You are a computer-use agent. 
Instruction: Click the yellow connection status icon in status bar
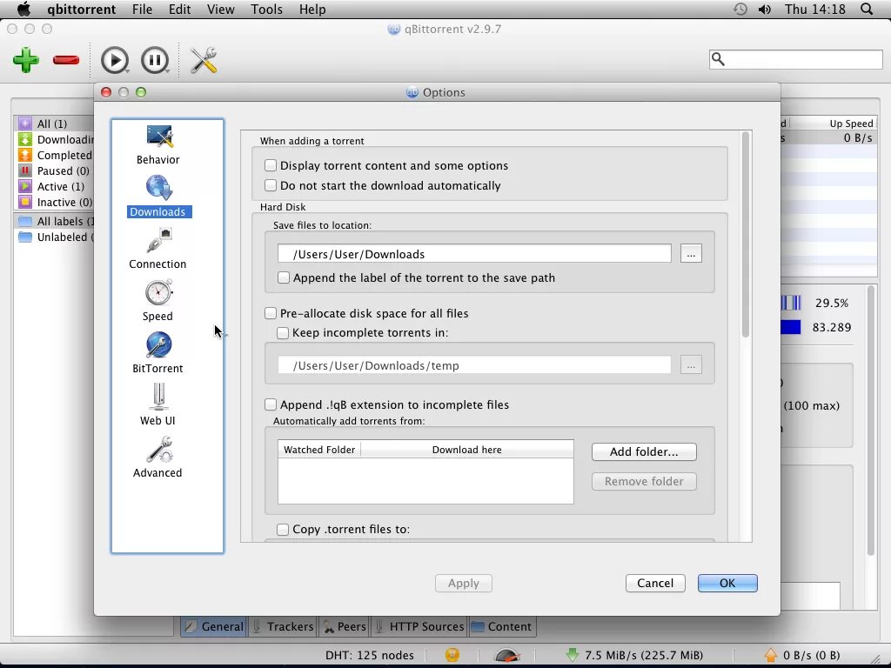pyautogui.click(x=452, y=655)
